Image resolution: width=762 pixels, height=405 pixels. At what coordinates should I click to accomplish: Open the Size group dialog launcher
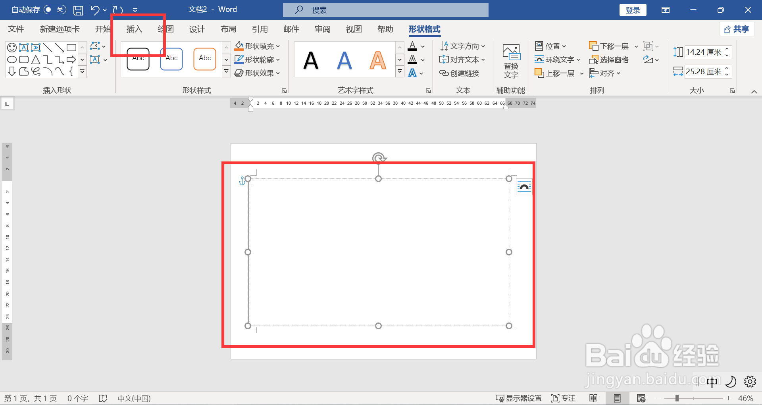coord(732,91)
